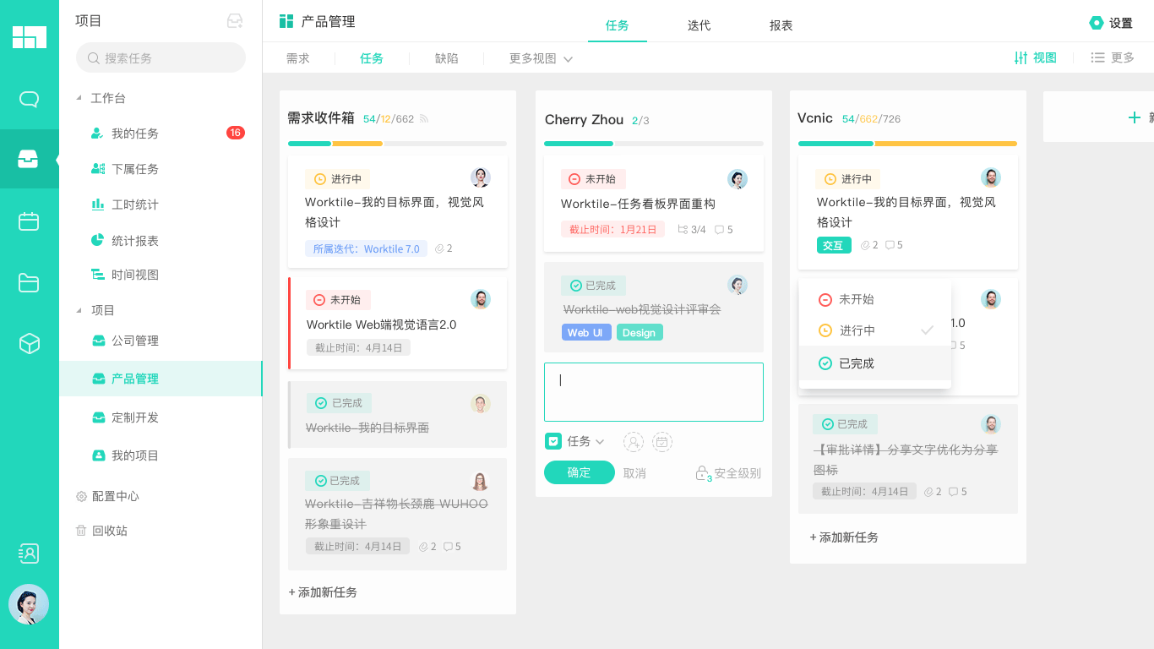
Task: Open the calendar icon in left rail
Action: pos(29,220)
